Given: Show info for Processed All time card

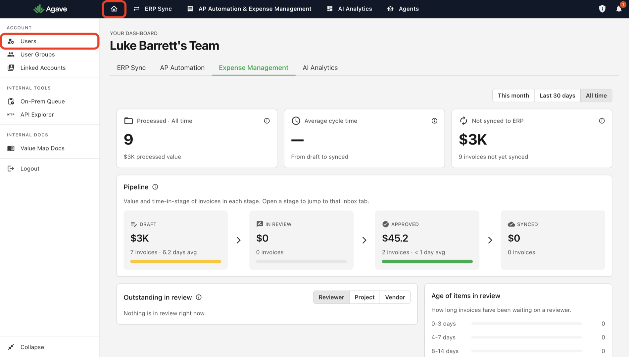Looking at the screenshot, I should 267,121.
